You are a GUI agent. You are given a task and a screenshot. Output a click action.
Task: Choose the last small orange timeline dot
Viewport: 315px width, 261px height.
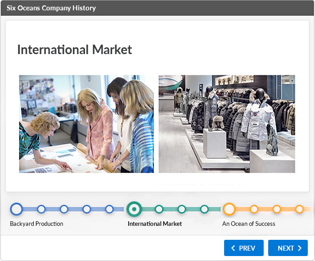point(299,209)
